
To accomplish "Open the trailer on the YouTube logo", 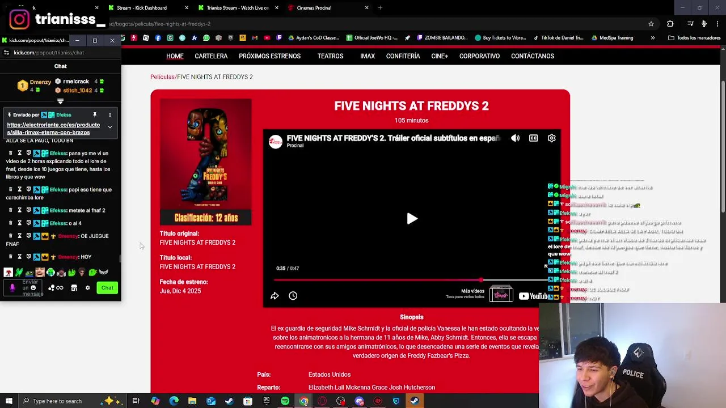I will (533, 296).
